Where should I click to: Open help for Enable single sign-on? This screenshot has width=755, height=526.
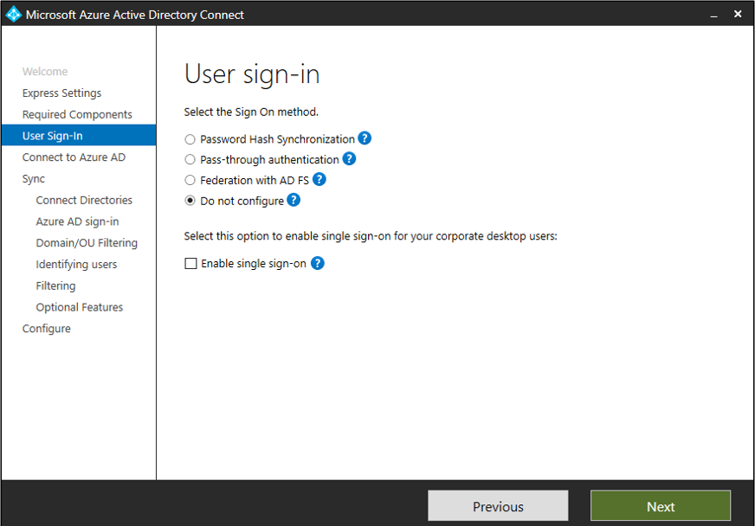(317, 262)
